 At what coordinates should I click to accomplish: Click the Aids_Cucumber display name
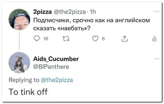coord(56,59)
